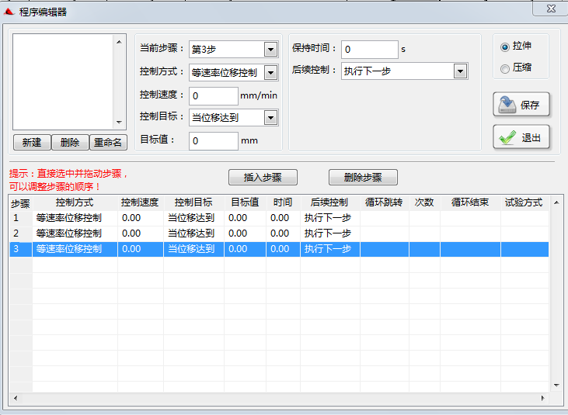The width and height of the screenshot is (568, 415).
Task: Click the 删除步骤 button
Action: 363,178
